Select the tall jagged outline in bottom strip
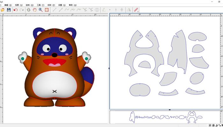The height and width of the screenshot is (127, 223). [132, 117]
